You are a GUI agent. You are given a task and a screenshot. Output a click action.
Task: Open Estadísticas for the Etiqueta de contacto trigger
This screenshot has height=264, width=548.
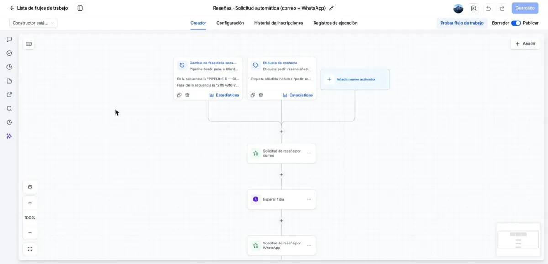click(x=298, y=95)
